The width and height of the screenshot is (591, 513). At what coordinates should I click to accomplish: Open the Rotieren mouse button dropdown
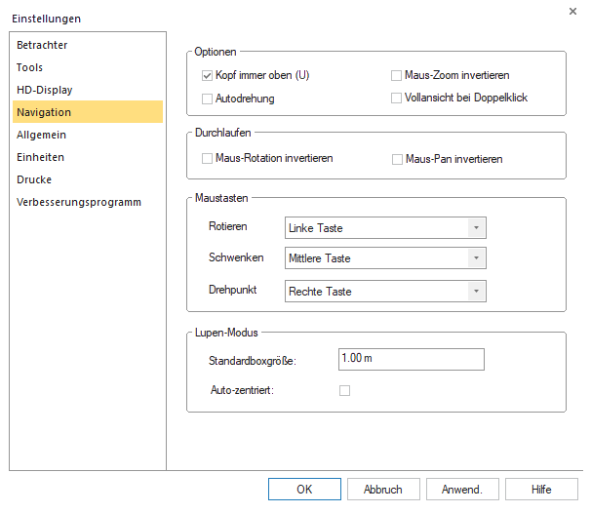385,228
